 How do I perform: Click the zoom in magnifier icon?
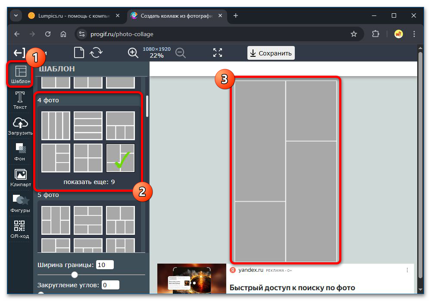pyautogui.click(x=133, y=53)
